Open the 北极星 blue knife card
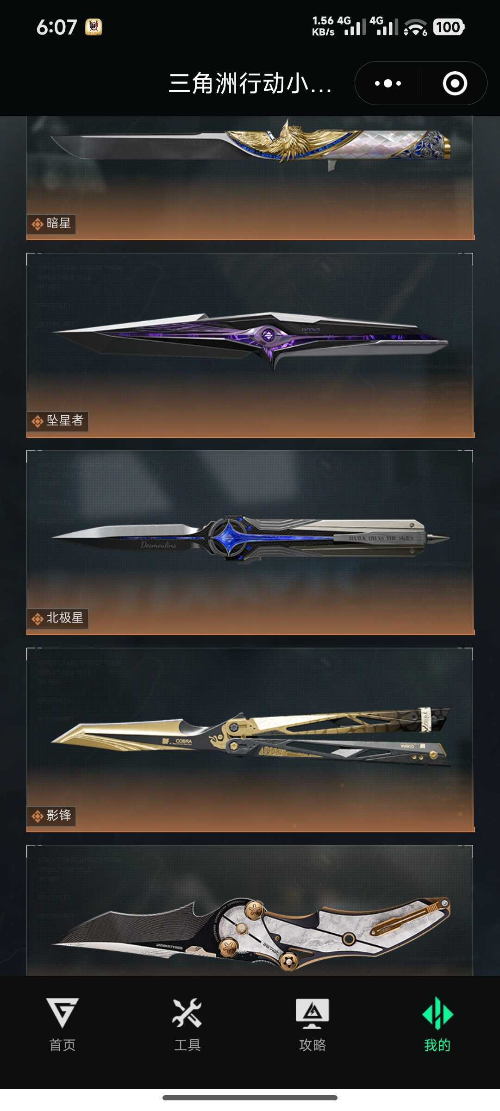500x1111 pixels. click(x=250, y=543)
